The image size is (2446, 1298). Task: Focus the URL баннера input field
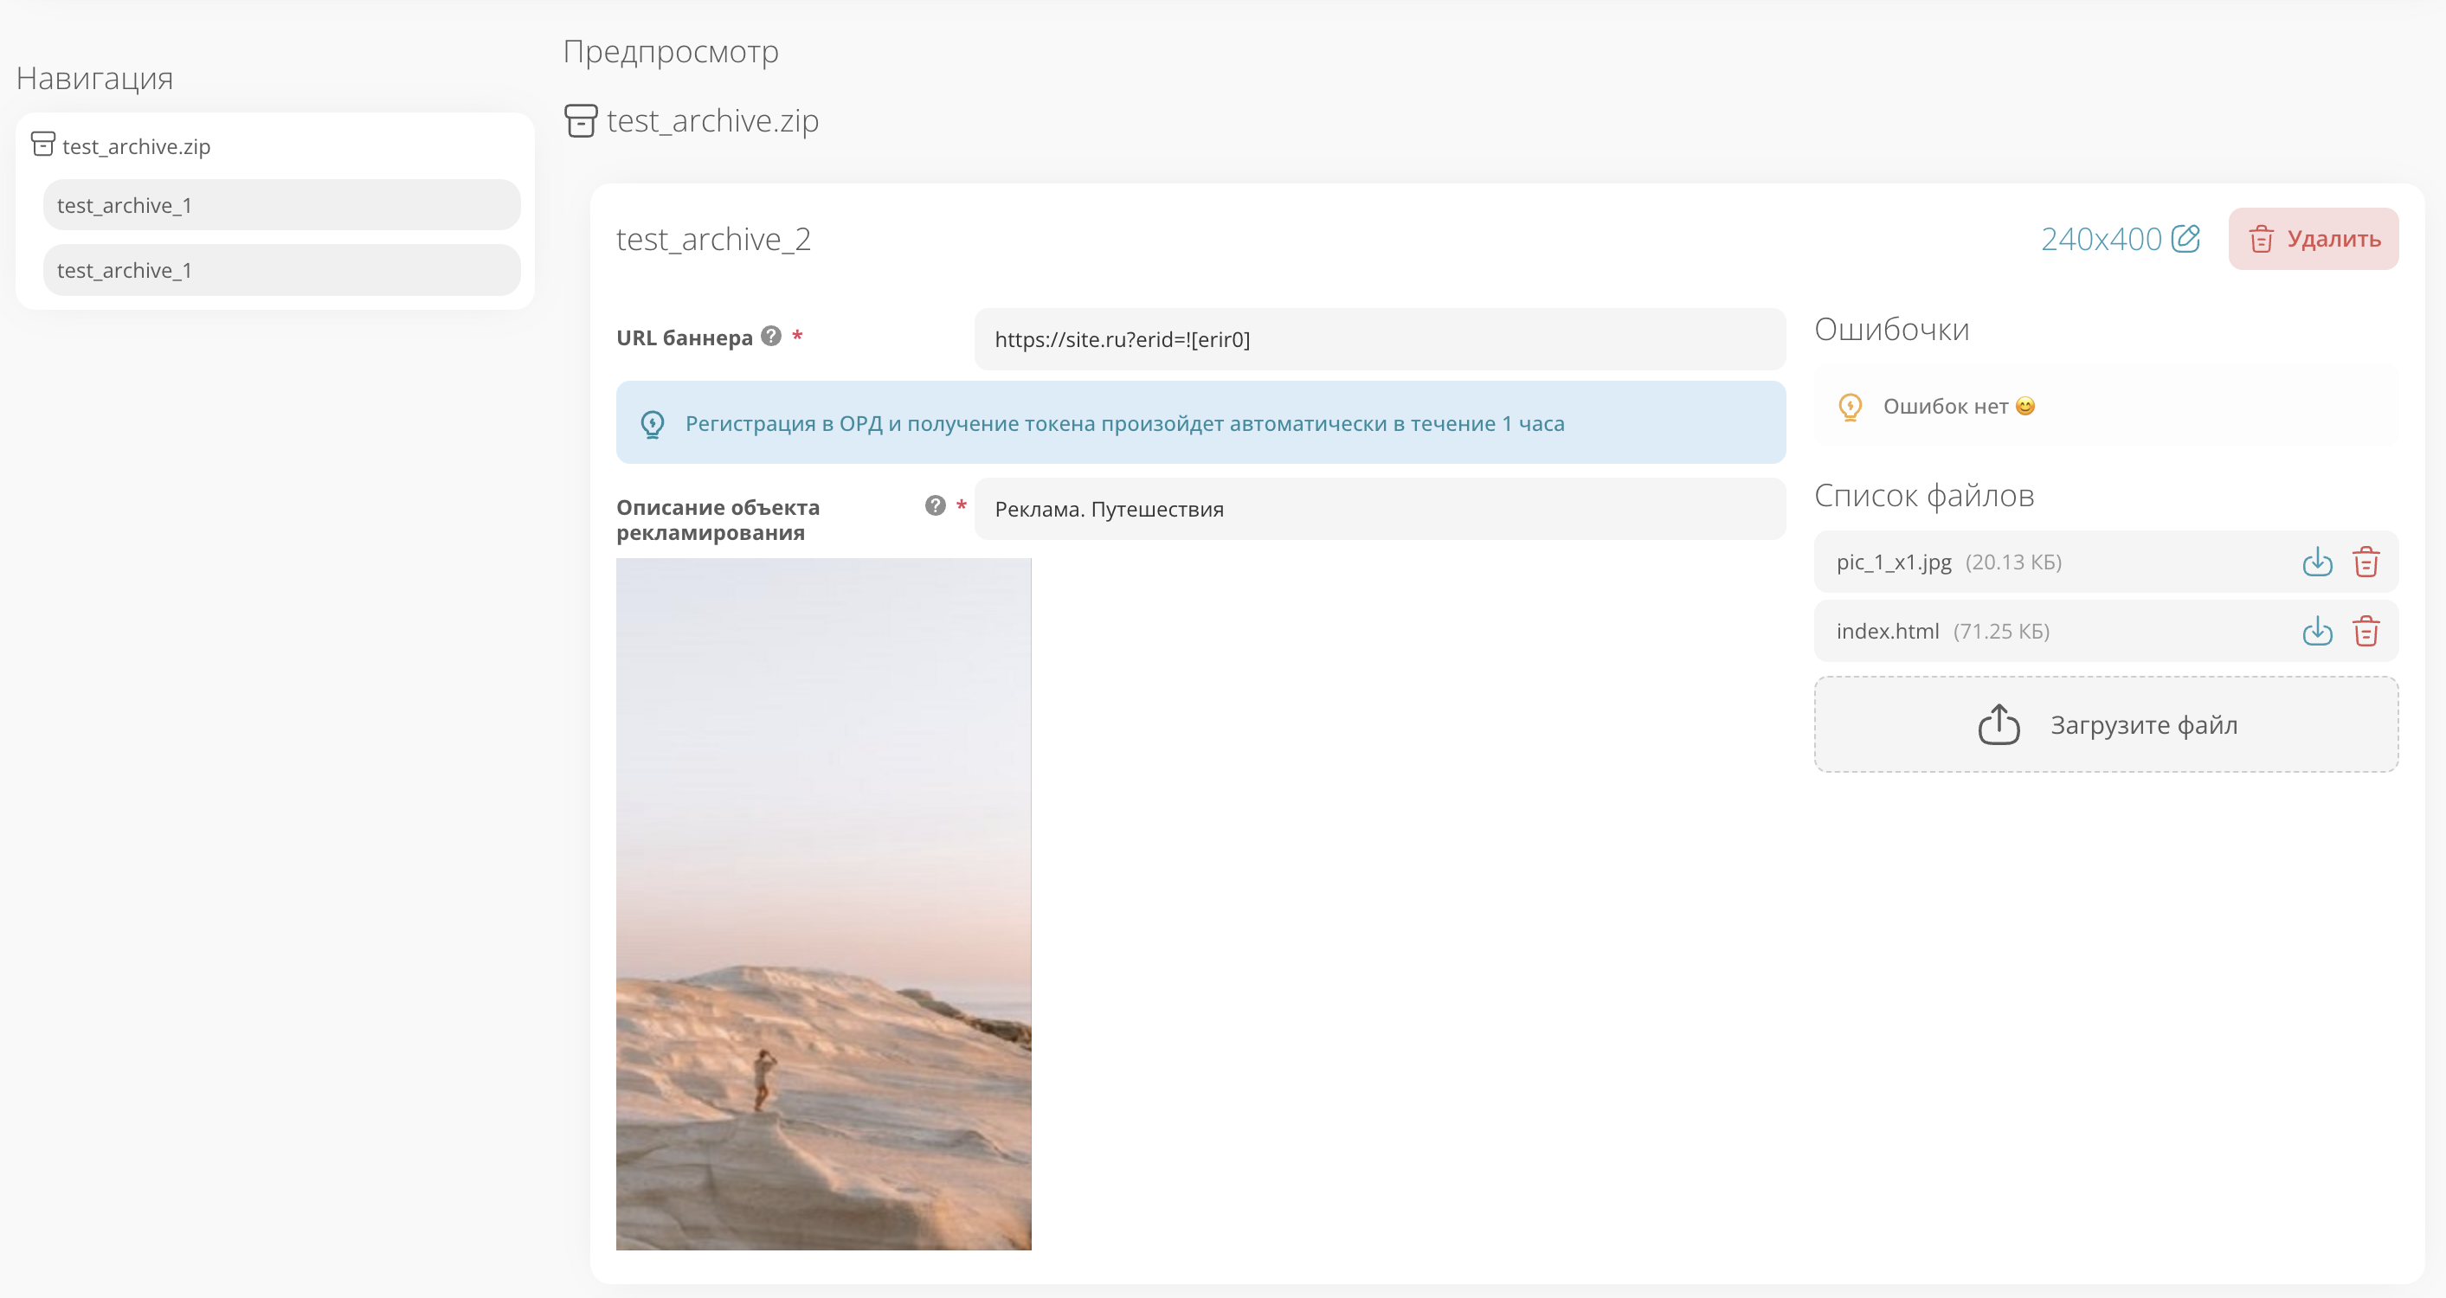pos(1380,339)
